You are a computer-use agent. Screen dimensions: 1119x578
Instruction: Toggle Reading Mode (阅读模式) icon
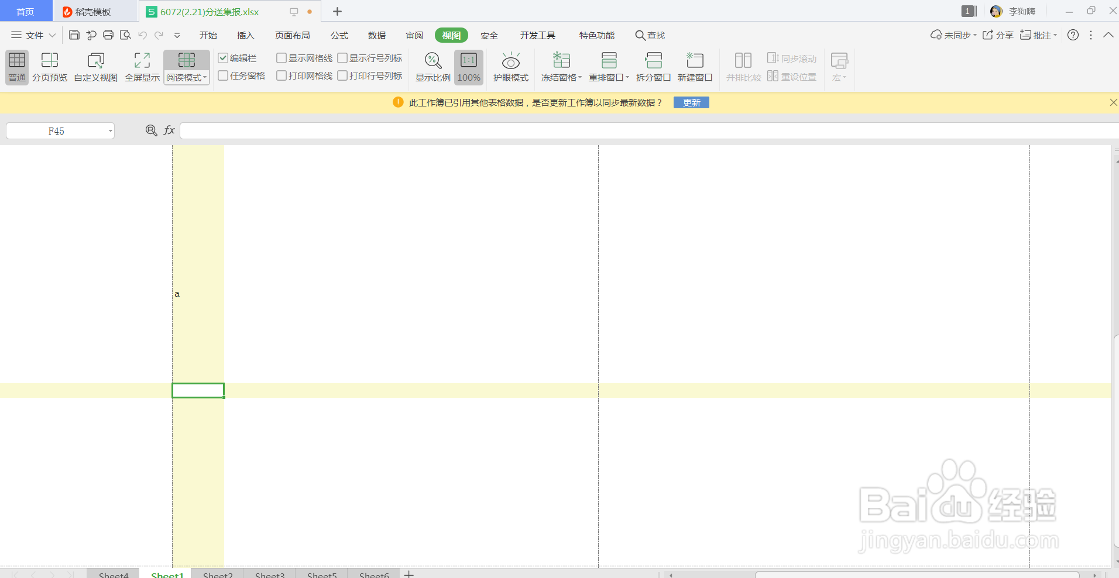187,60
